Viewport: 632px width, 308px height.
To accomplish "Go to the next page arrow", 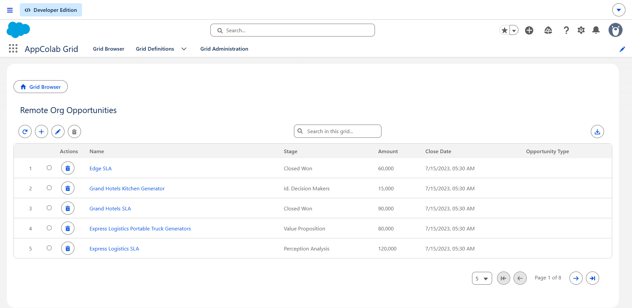I will pyautogui.click(x=576, y=278).
